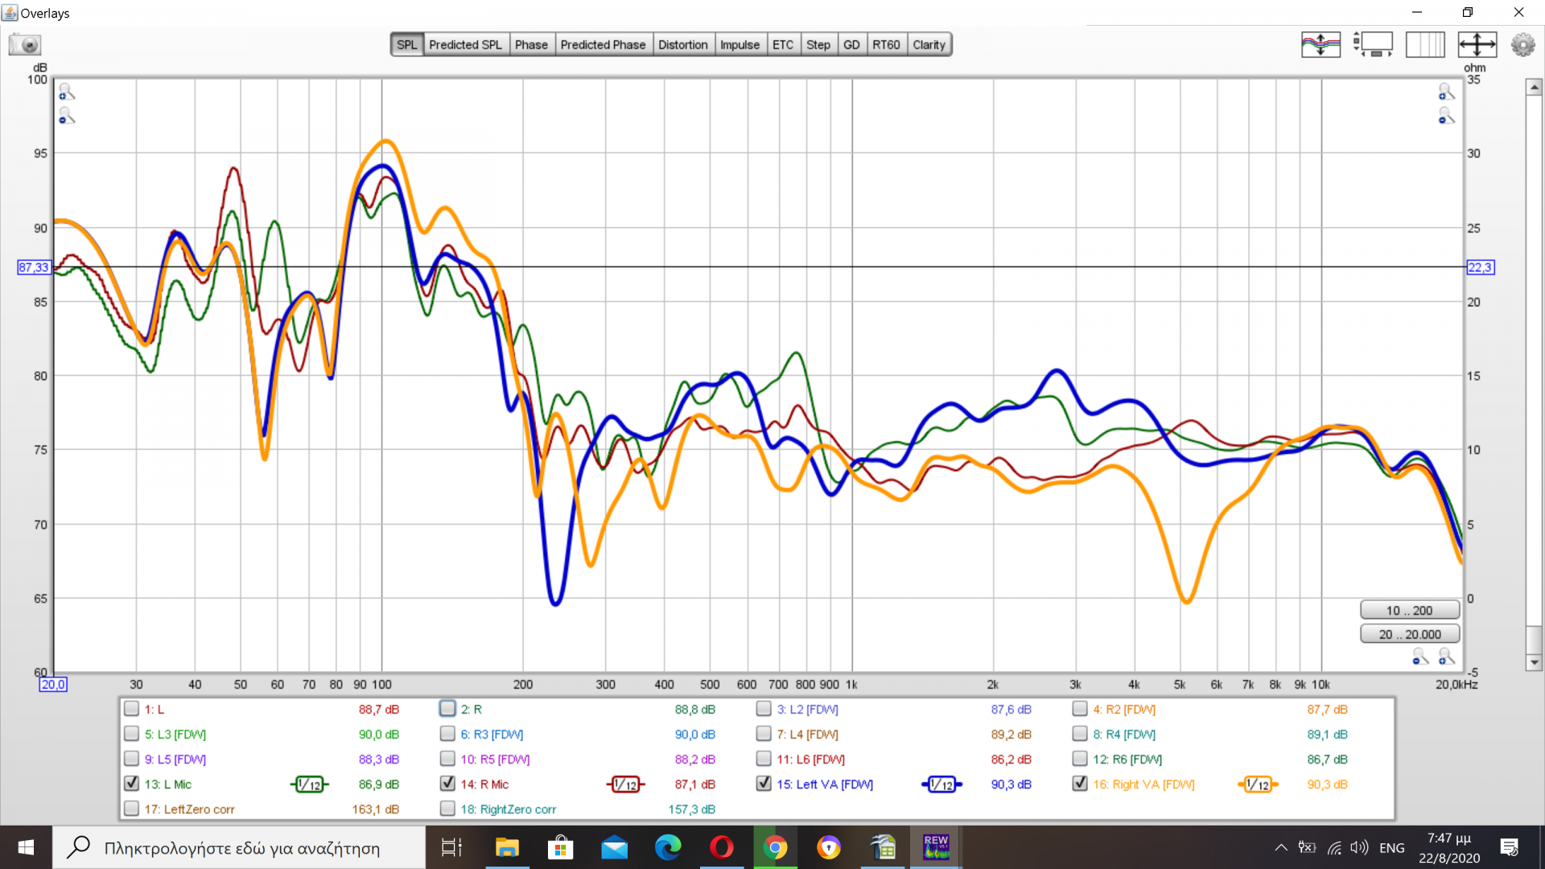Enable the 2: R trace checkbox
1545x869 pixels.
pyautogui.click(x=448, y=709)
